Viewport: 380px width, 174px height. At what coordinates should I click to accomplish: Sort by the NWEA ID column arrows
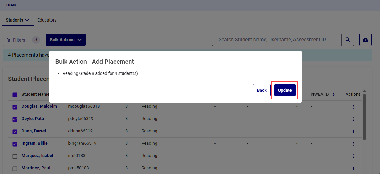coord(334,95)
